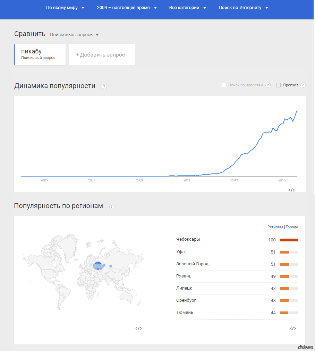Viewport: 315px width, 351px height.
Task: Click help icon beside Поиск по новостям
Action: pyautogui.click(x=268, y=85)
